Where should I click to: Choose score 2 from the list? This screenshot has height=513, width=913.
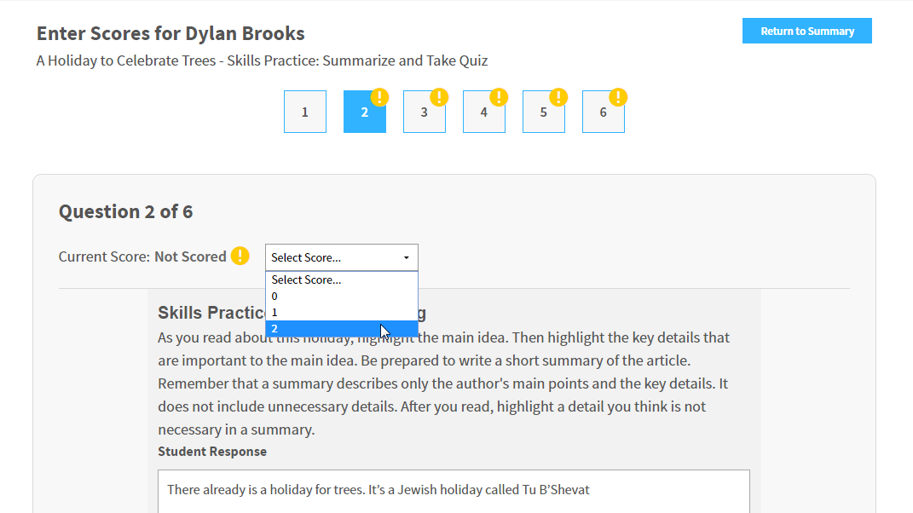click(342, 328)
